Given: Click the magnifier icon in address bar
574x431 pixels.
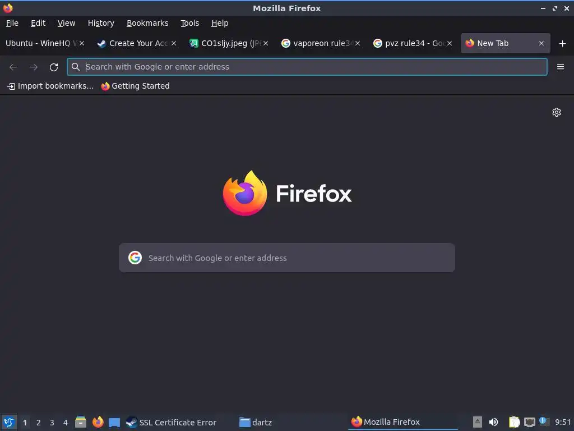Looking at the screenshot, I should (x=76, y=67).
